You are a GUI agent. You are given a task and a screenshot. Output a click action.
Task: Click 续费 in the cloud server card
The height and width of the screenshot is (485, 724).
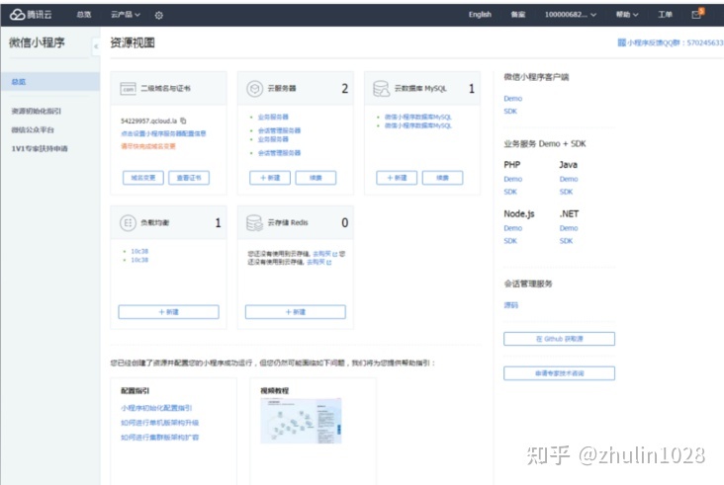pos(316,178)
